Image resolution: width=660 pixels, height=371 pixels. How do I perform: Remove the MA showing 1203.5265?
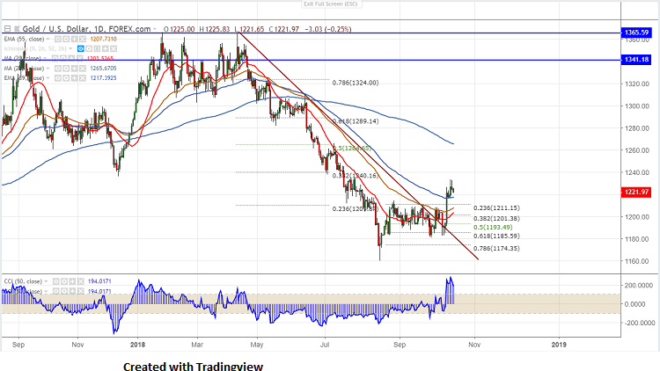[x=79, y=59]
